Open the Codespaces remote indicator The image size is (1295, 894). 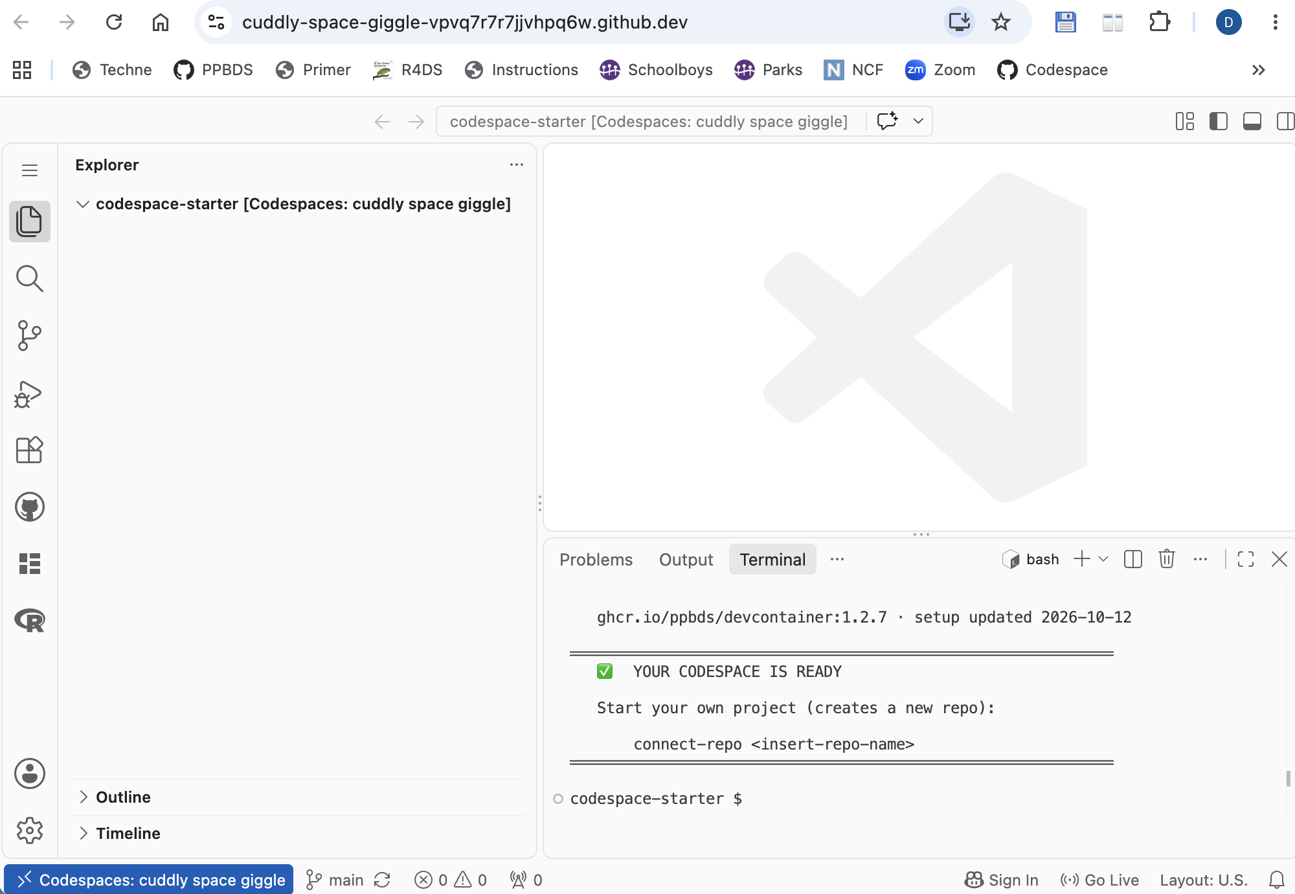[149, 880]
